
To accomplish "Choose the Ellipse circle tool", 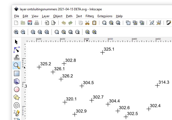I will pos(16,89).
